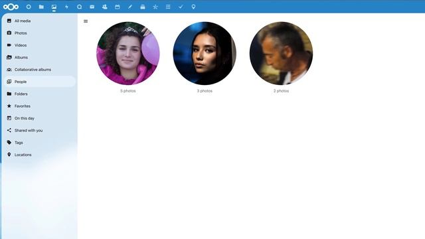Click the 'Tags' text label

tap(19, 143)
